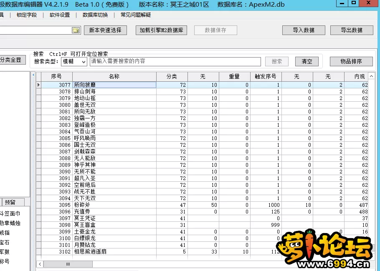
Task: Open the 数据库切换 menu
Action: (x=95, y=15)
